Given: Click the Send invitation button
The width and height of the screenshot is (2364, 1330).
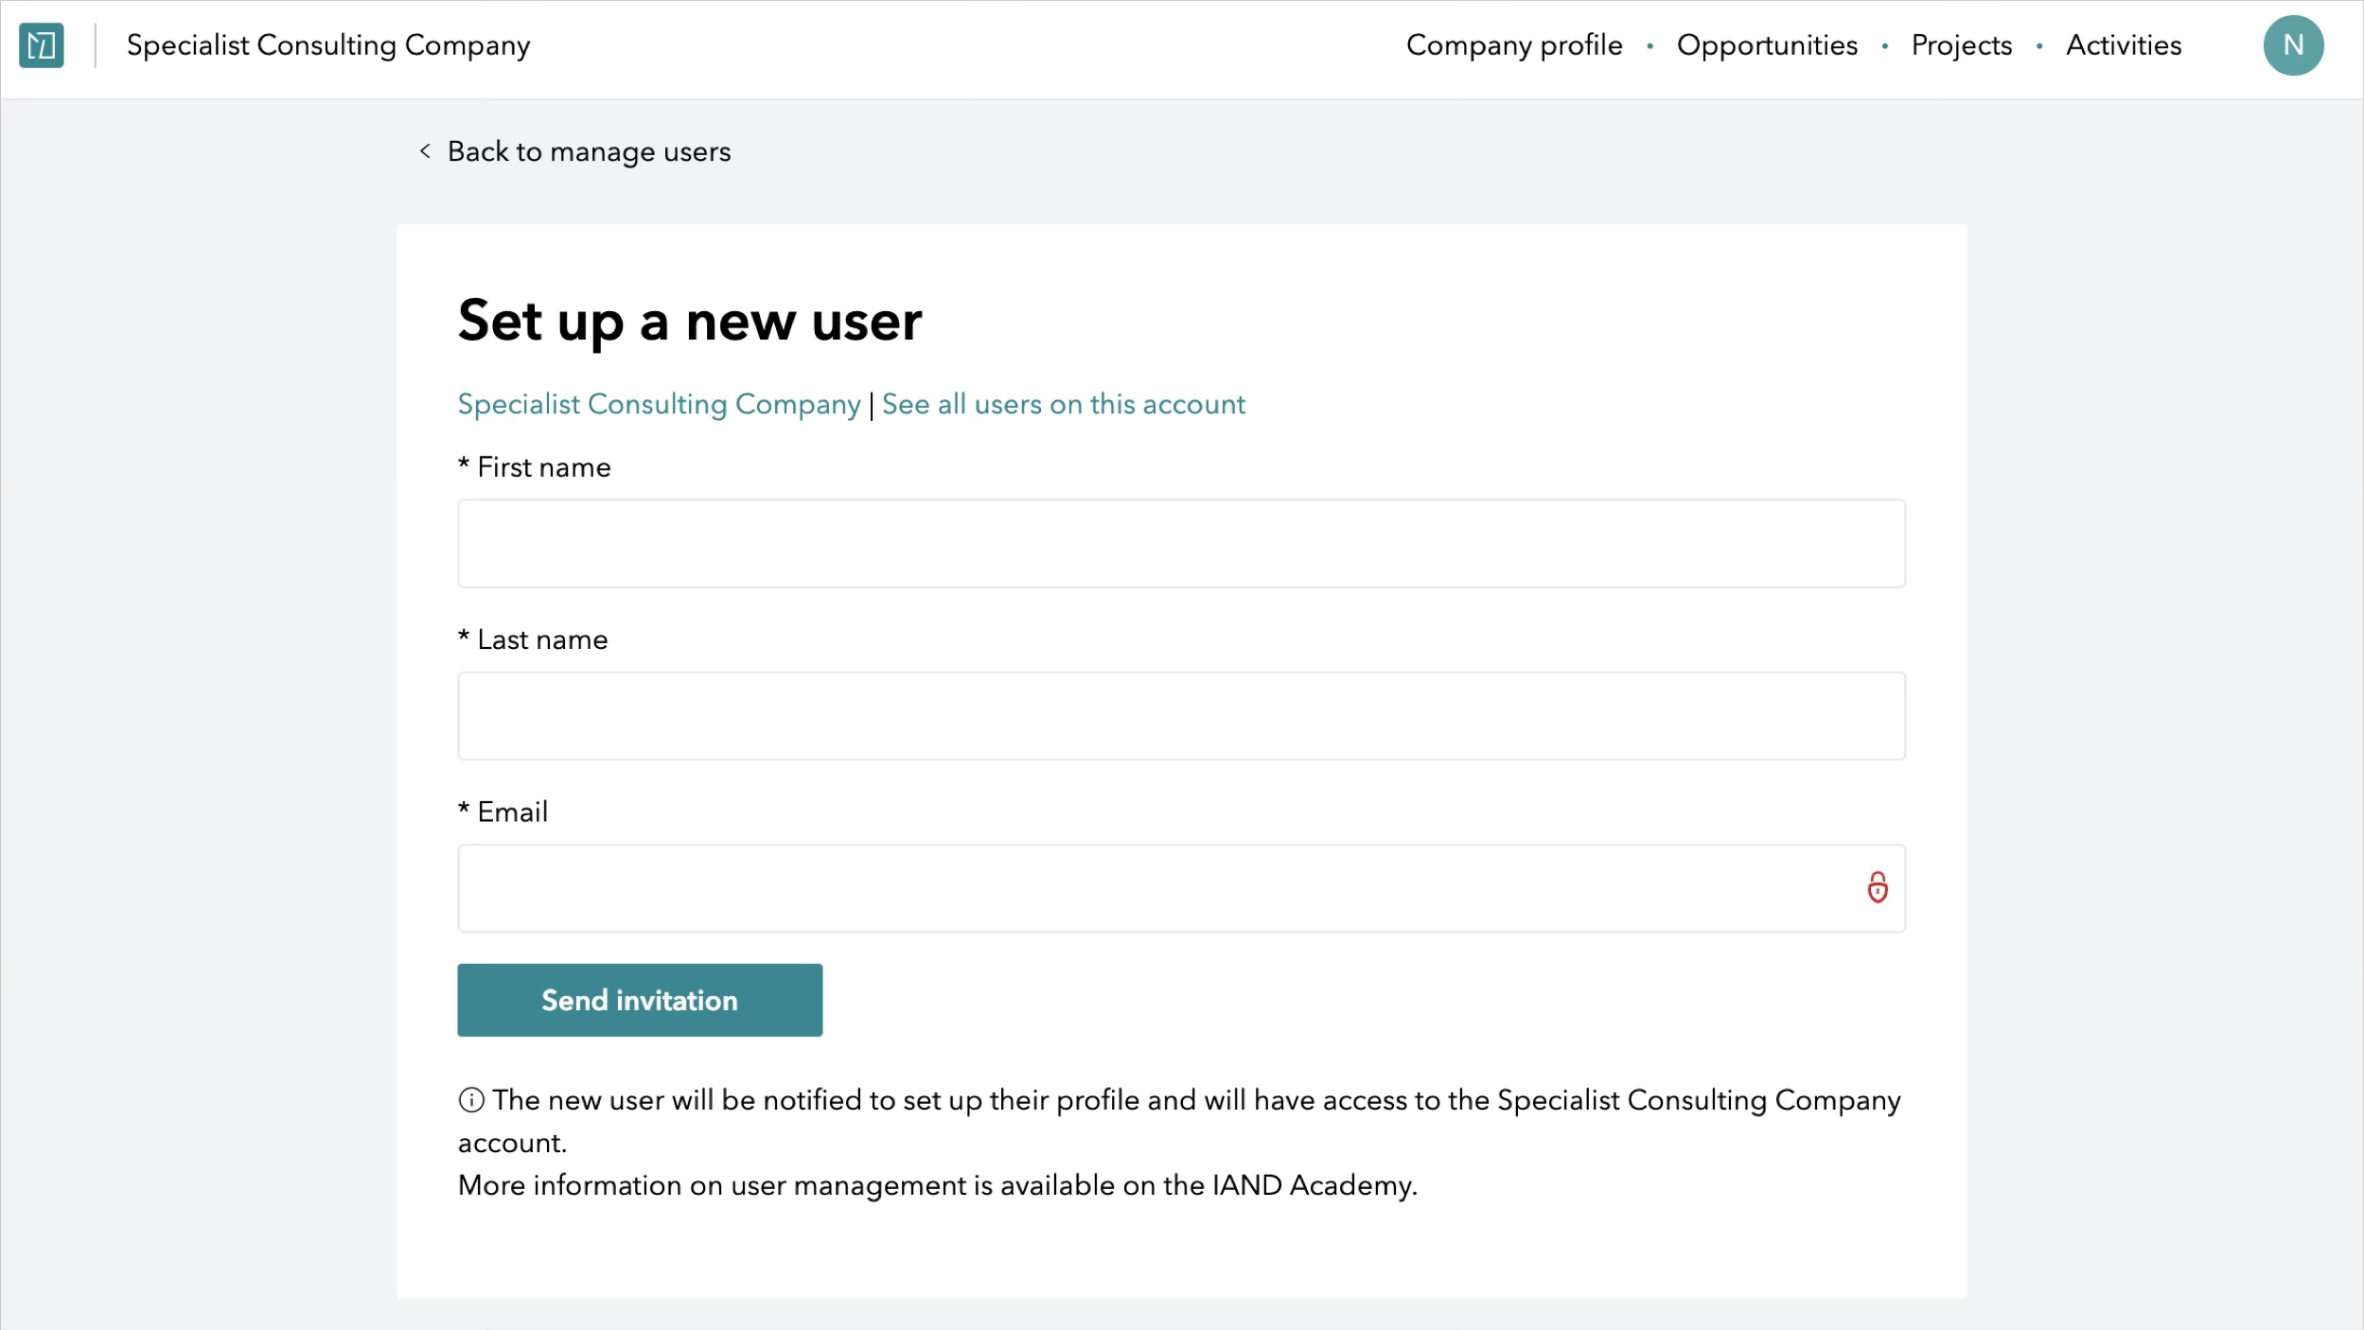Looking at the screenshot, I should coord(640,1000).
